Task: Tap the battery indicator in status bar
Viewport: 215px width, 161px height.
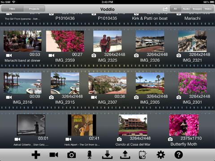Action: [212, 2]
